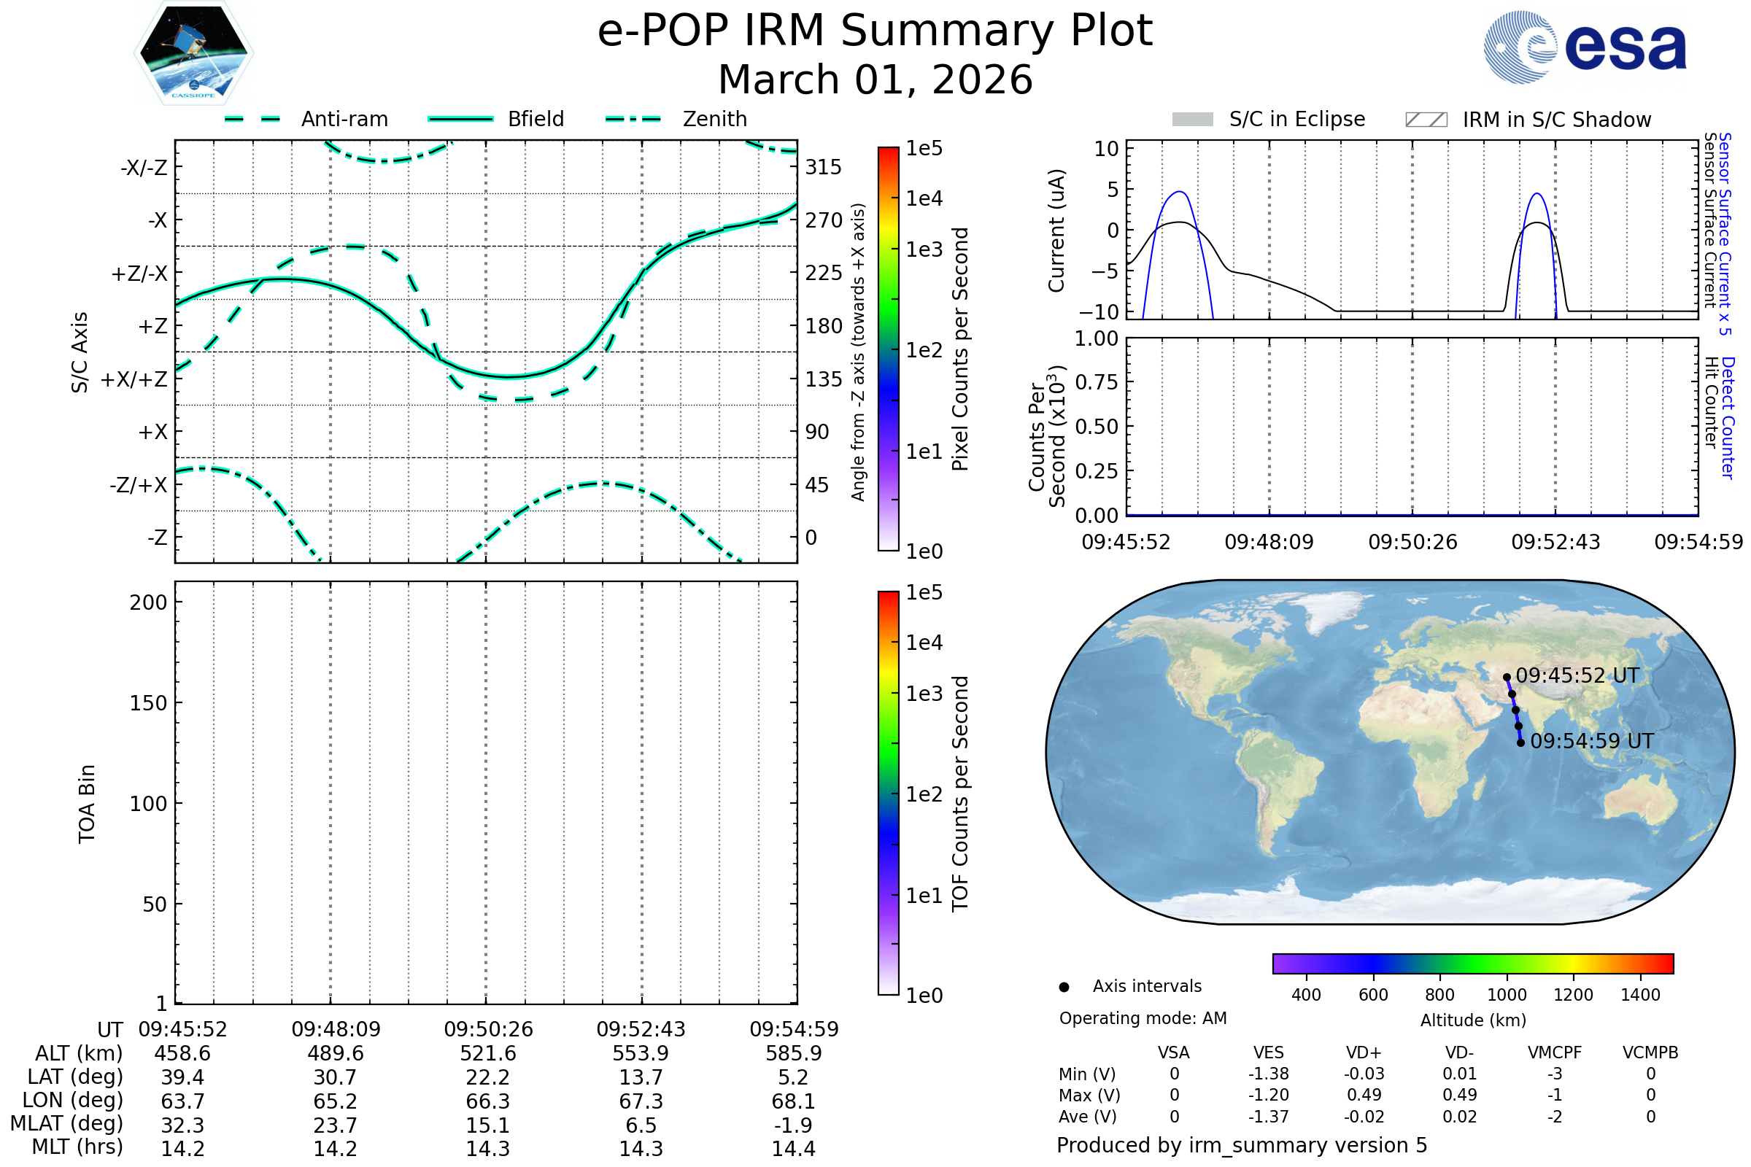This screenshot has height=1167, width=1751.
Task: Click the Zenith dash-dot legend line
Action: coord(633,119)
